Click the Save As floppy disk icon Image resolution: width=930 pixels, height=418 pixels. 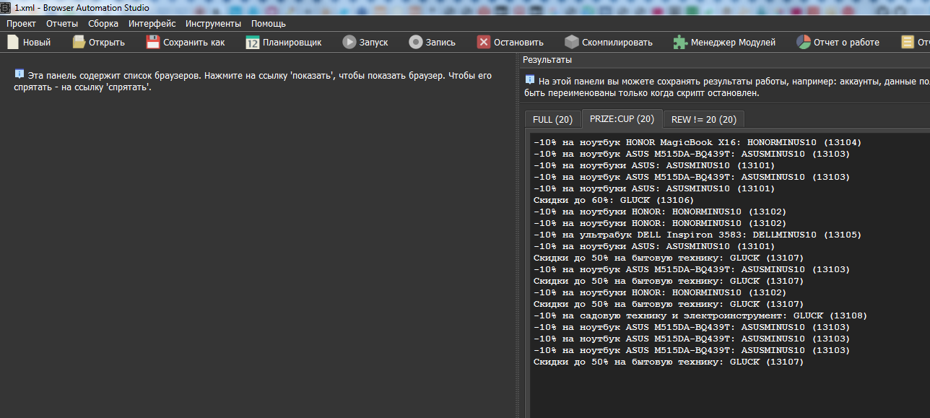click(x=153, y=42)
